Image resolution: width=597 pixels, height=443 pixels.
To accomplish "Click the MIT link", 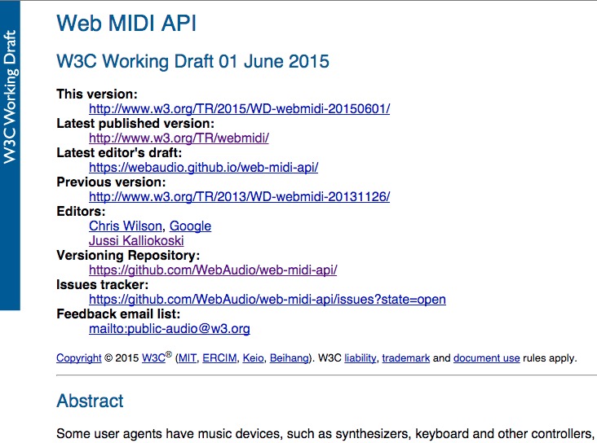I will click(x=188, y=358).
